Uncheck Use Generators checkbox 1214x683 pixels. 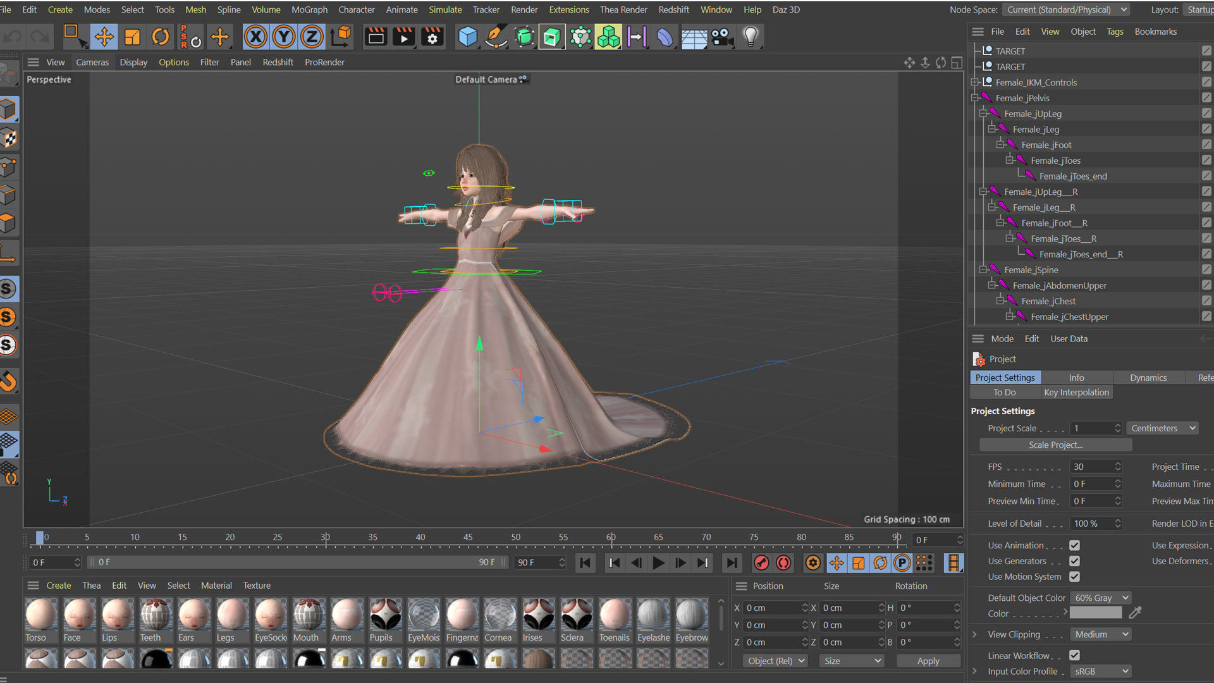(1074, 561)
